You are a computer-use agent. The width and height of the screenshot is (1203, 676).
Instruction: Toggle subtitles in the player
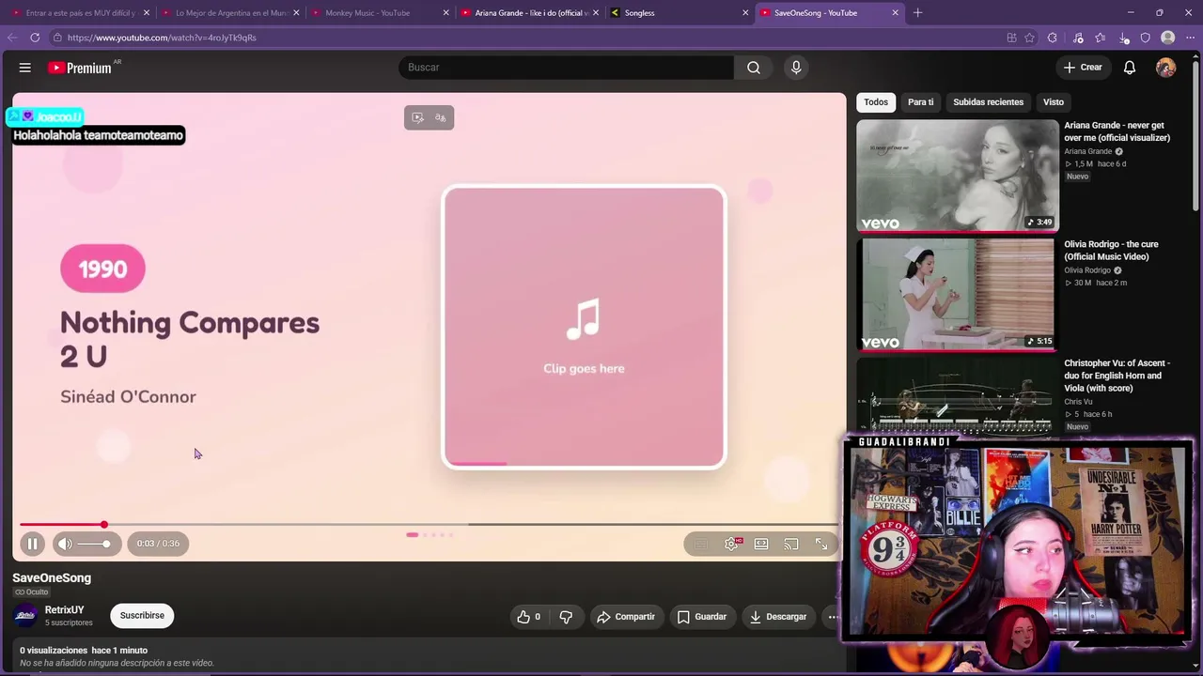pyautogui.click(x=701, y=544)
